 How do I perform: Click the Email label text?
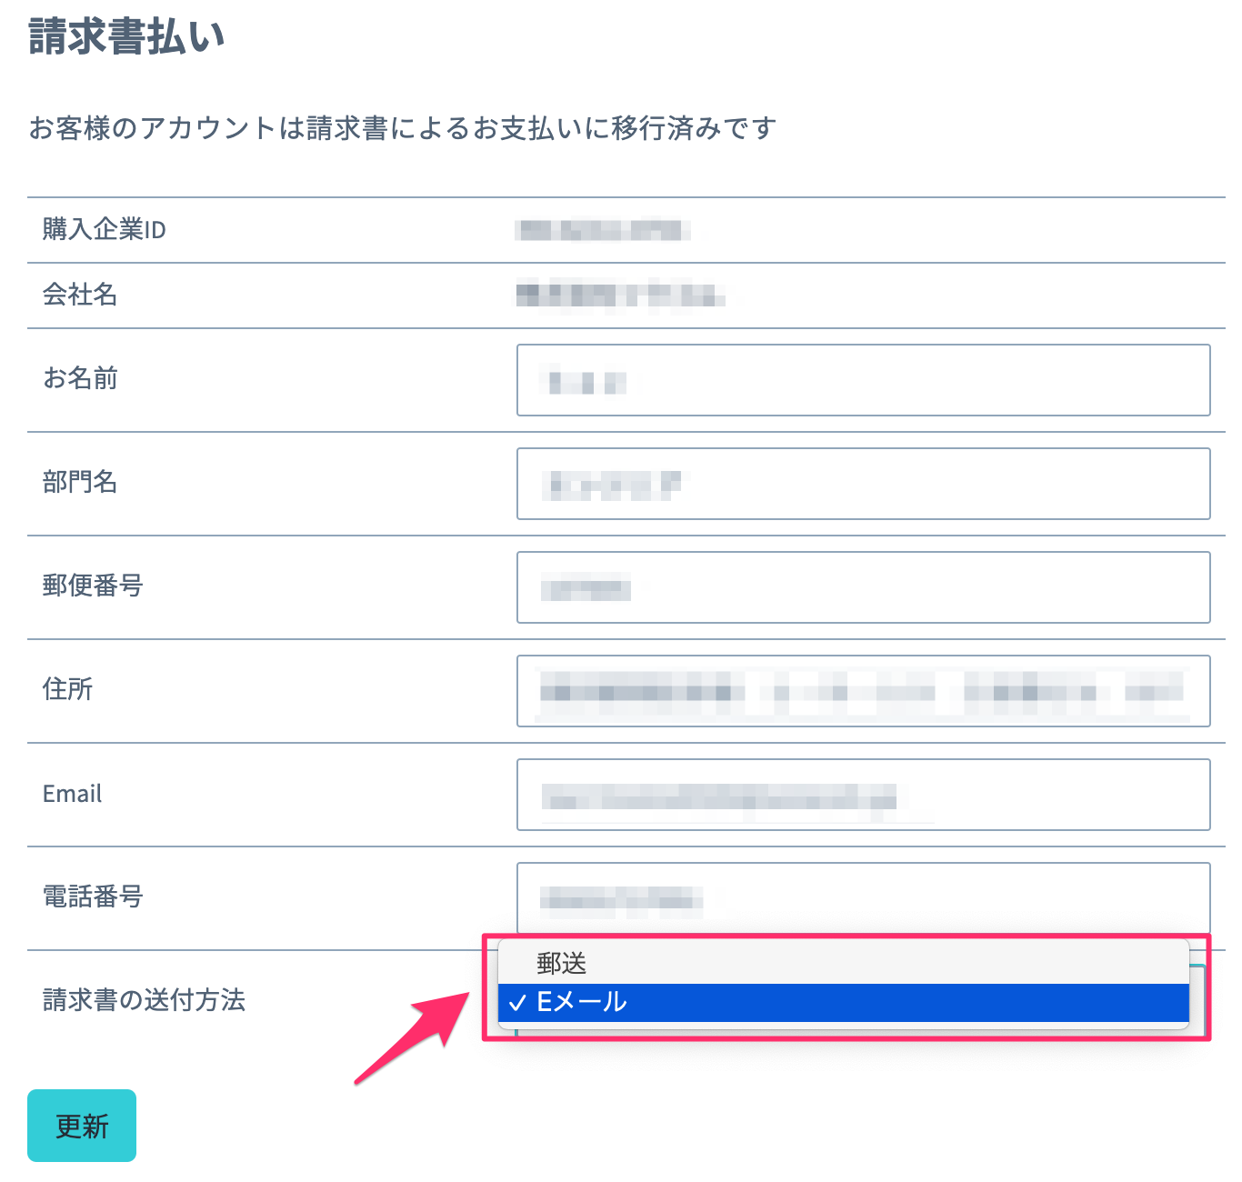(73, 794)
